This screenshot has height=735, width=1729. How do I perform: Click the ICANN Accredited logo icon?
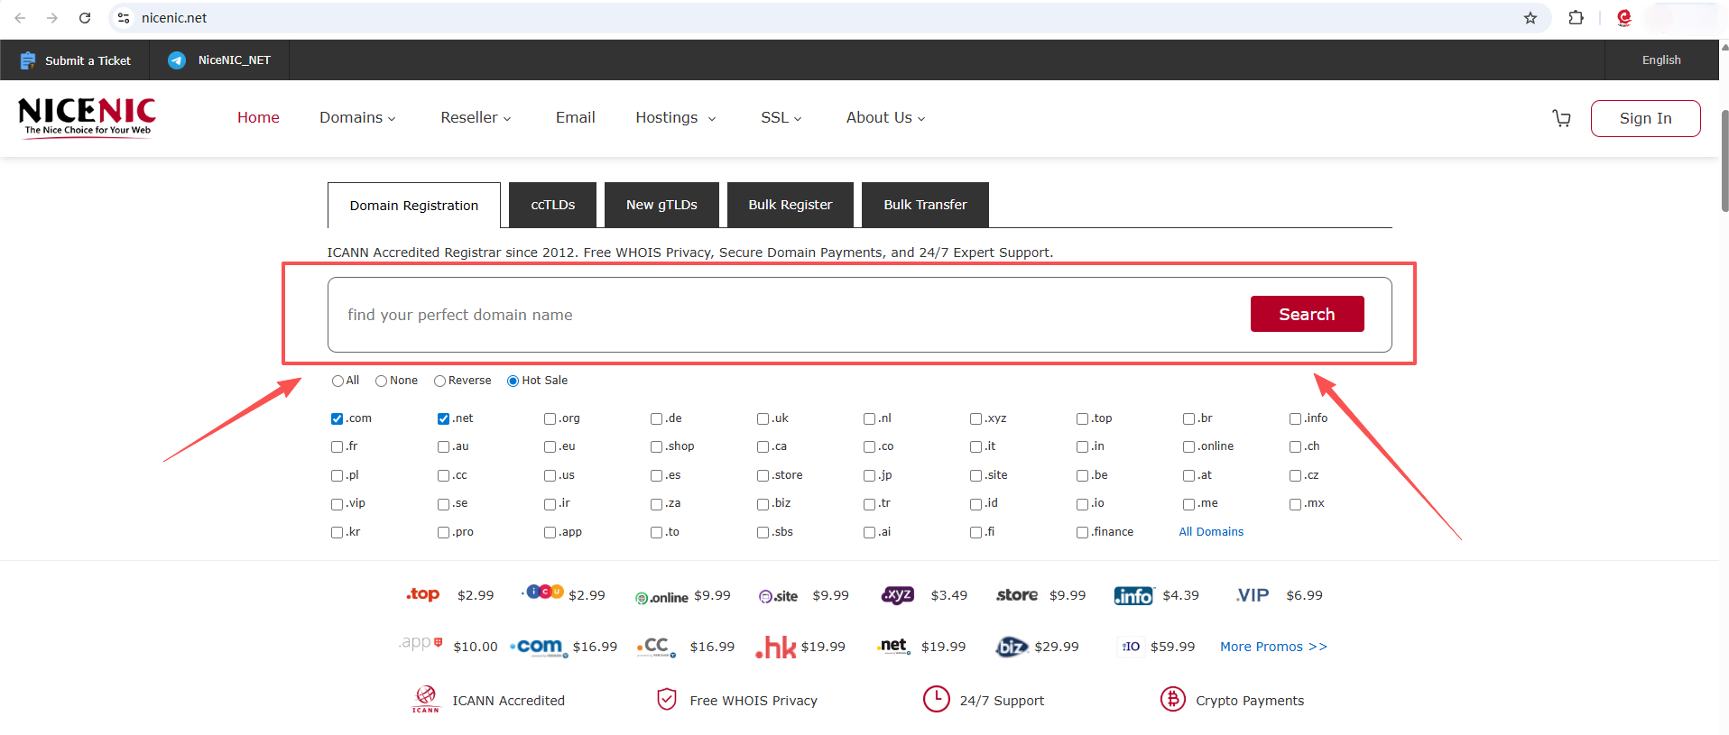pyautogui.click(x=426, y=700)
